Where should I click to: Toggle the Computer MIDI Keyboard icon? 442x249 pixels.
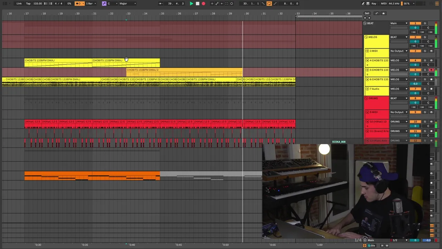[368, 3]
